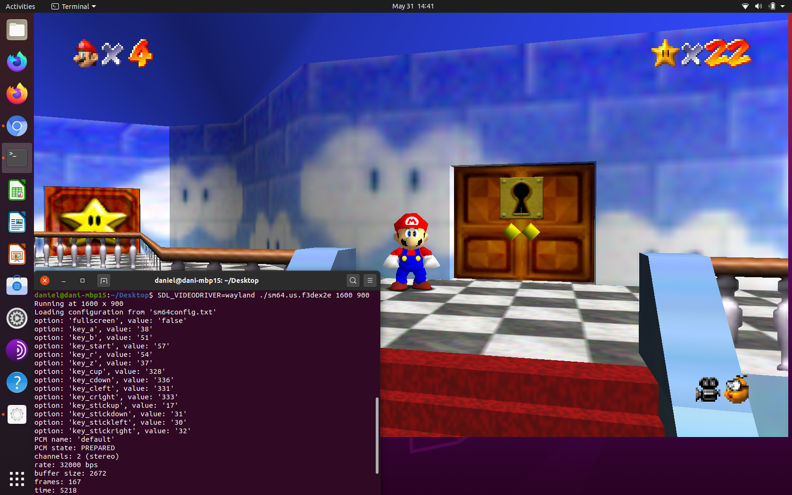Viewport: 792px width, 495px height.
Task: Open LibreOffice Calc from the dock
Action: point(17,190)
